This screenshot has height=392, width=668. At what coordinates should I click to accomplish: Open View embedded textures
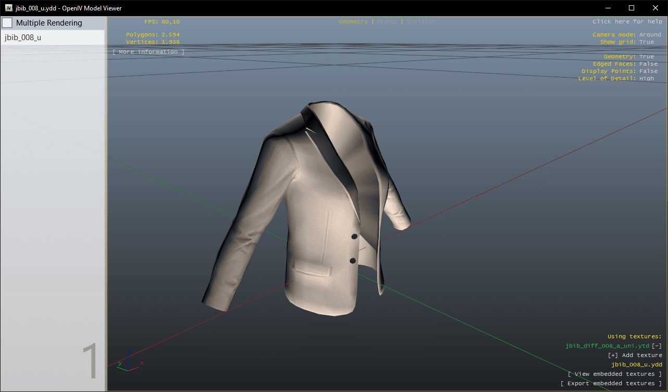615,374
